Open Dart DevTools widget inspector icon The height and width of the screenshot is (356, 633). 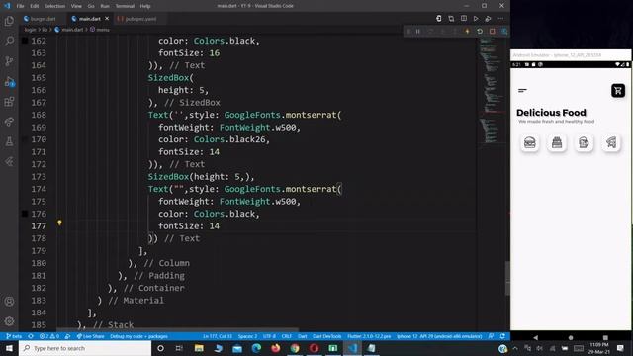504,31
